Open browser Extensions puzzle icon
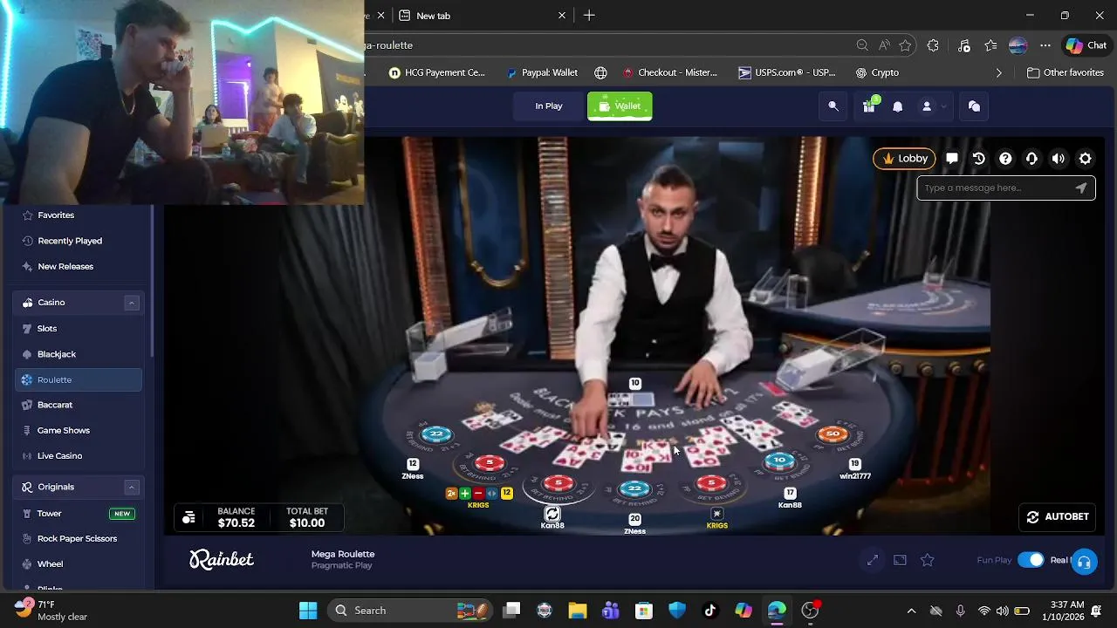Viewport: 1117px width, 628px height. 933,45
